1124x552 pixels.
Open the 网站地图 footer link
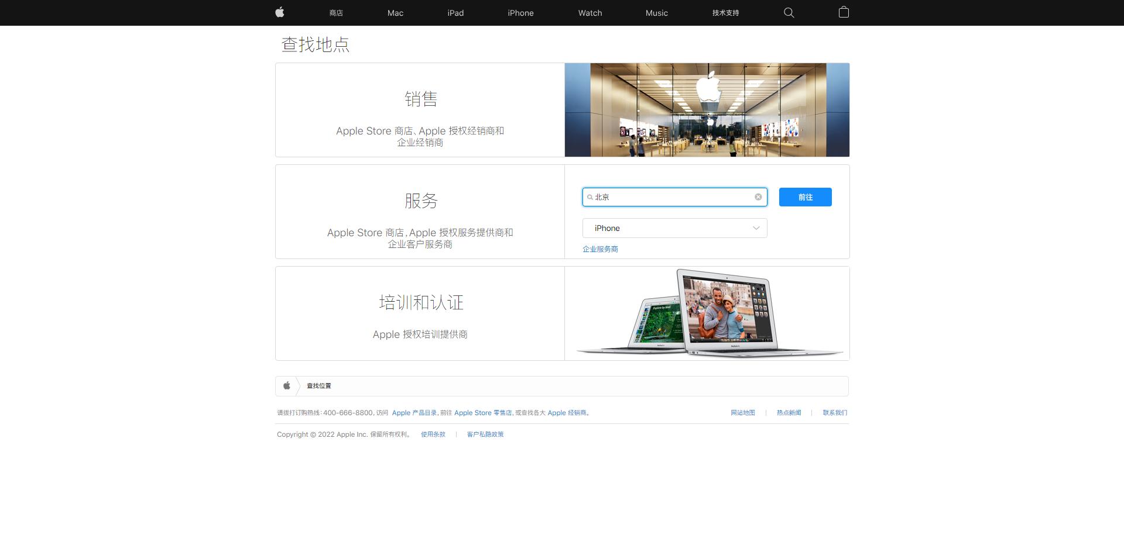point(742,413)
